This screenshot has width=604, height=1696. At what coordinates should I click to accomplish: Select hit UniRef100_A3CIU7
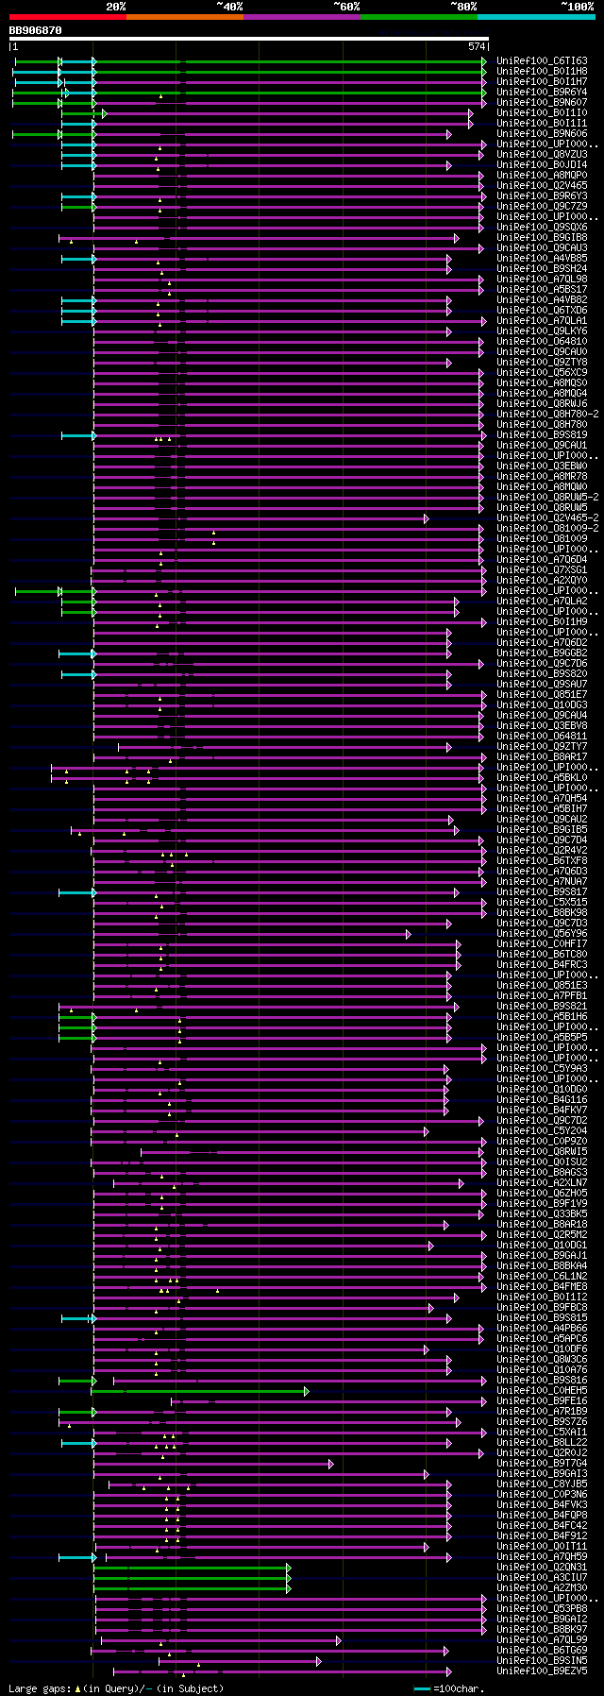[x=542, y=1578]
